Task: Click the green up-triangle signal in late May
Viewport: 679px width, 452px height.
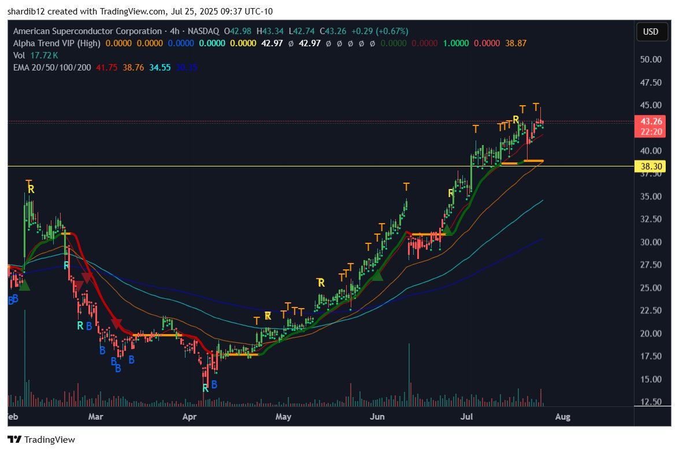Action: pyautogui.click(x=377, y=275)
